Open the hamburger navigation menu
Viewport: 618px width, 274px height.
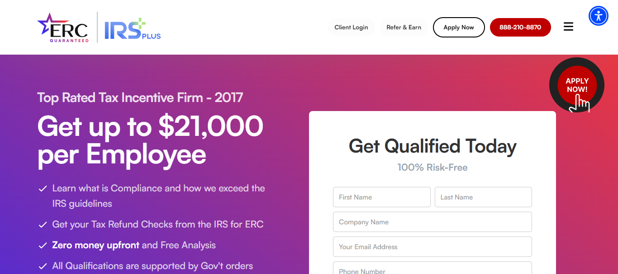568,27
